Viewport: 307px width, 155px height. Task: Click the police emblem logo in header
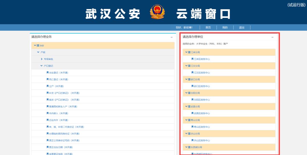click(x=157, y=12)
